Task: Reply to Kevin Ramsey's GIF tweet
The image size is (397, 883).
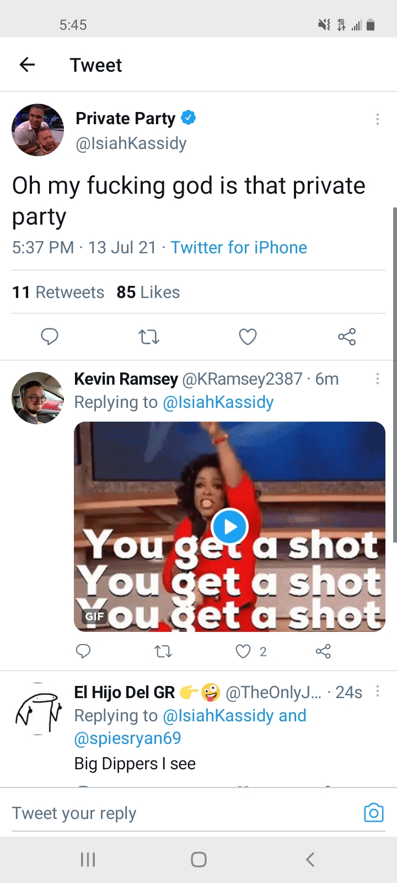Action: tap(83, 652)
